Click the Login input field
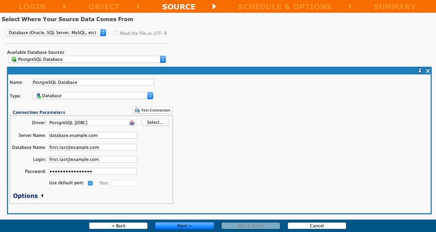This screenshot has height=232, width=436. pyautogui.click(x=93, y=159)
